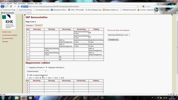
Task: Open media player taskbar icon
Action: (30, 98)
